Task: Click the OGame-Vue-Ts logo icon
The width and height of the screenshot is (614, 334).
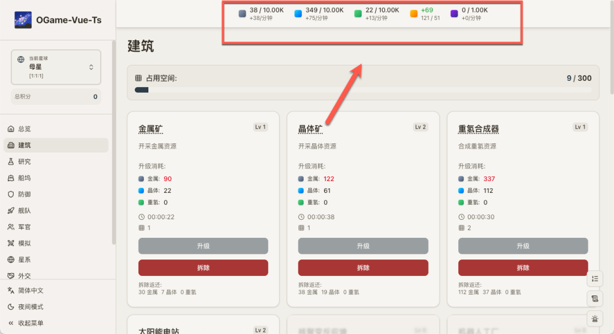Action: (x=23, y=20)
